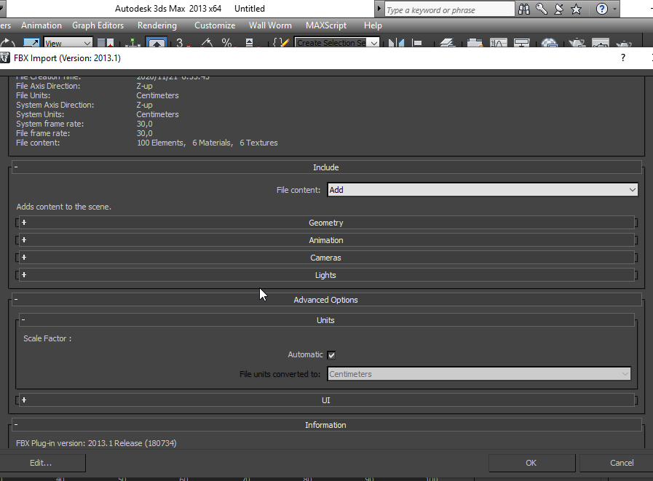Click the Use Pivot Point Center icon

pos(106,43)
